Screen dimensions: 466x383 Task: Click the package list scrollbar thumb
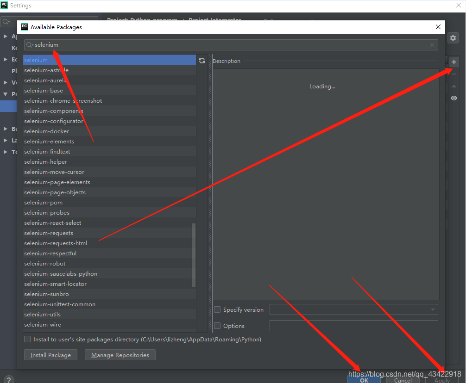click(194, 255)
